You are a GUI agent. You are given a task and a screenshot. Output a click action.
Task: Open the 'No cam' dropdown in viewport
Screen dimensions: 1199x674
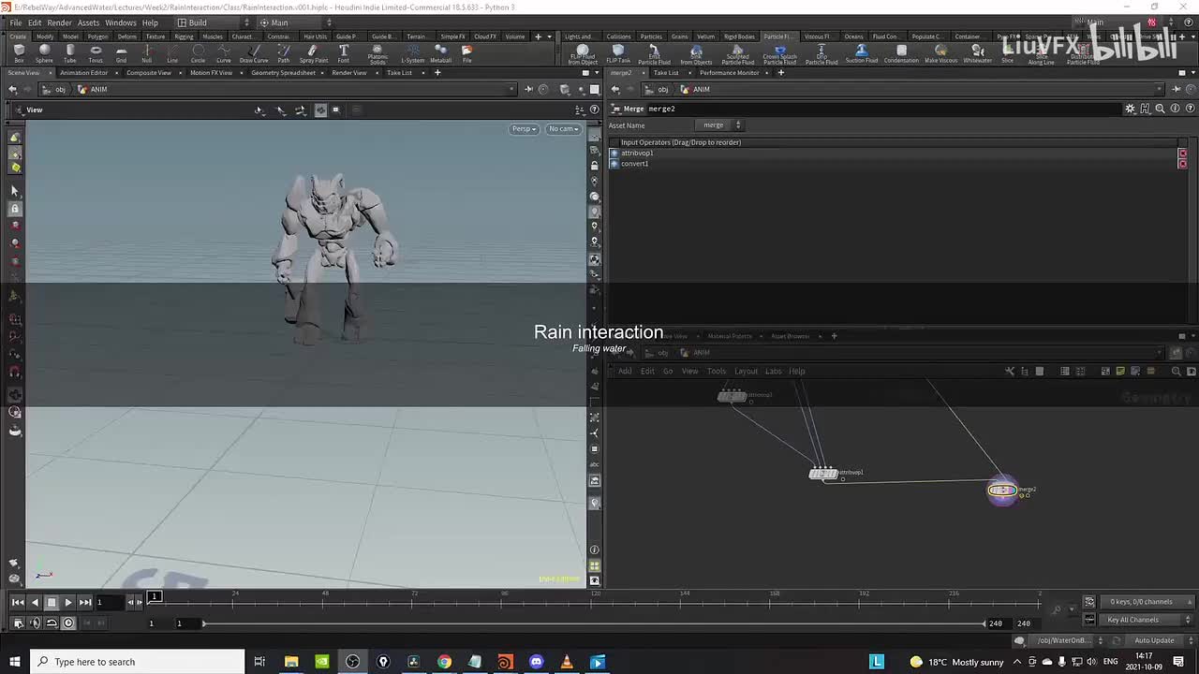[563, 129]
